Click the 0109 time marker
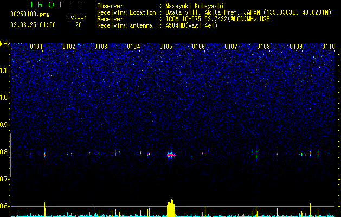 [x=296, y=47]
